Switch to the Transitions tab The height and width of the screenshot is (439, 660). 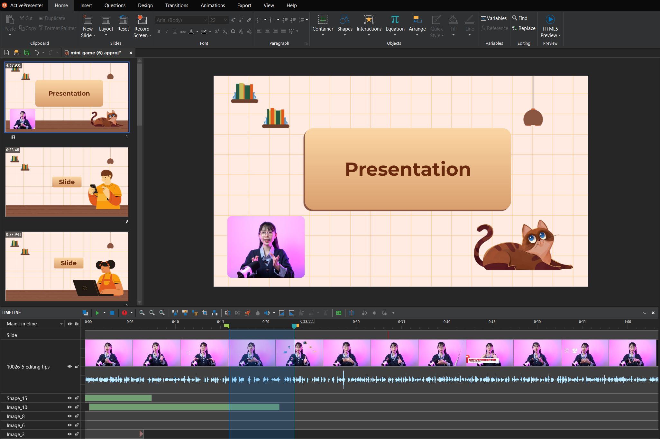177,5
